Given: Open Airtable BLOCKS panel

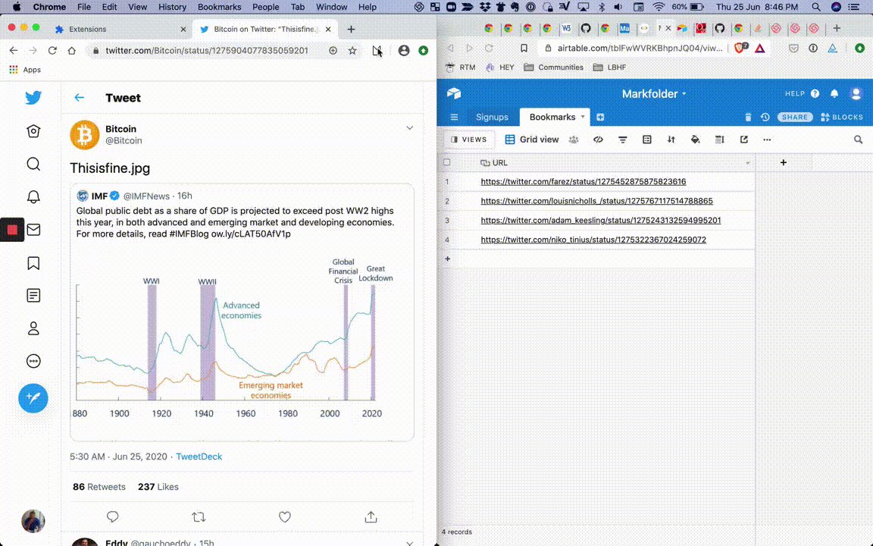Looking at the screenshot, I should click(x=842, y=117).
